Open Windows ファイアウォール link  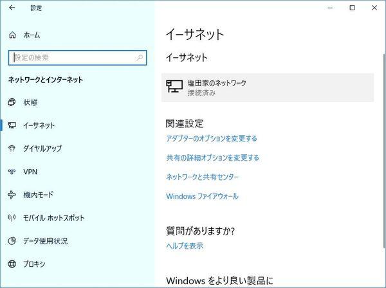pyautogui.click(x=203, y=196)
